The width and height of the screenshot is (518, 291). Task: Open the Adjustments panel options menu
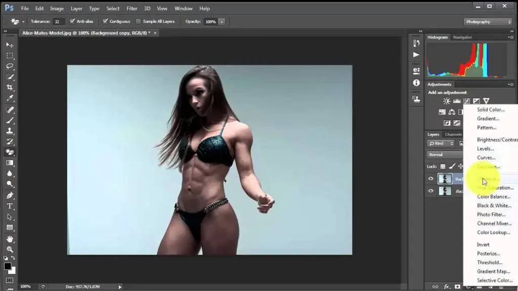pos(510,84)
